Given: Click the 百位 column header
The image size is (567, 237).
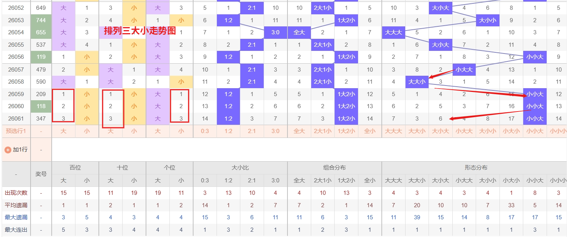Looking at the screenshot, I should coord(75,167).
